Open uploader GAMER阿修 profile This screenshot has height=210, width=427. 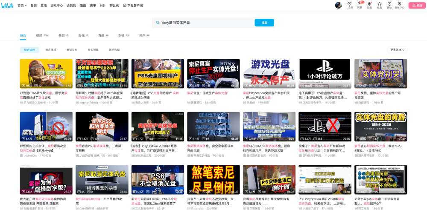[86, 209]
